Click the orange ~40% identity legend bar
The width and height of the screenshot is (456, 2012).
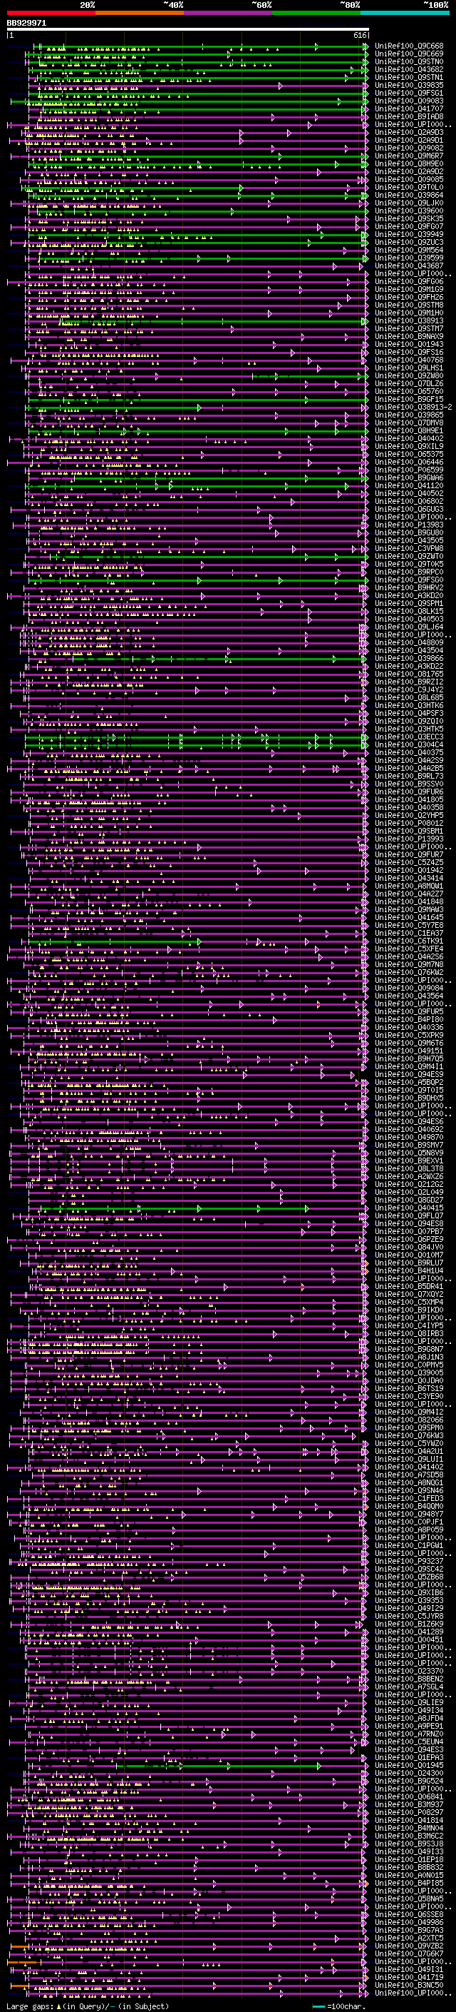[140, 13]
